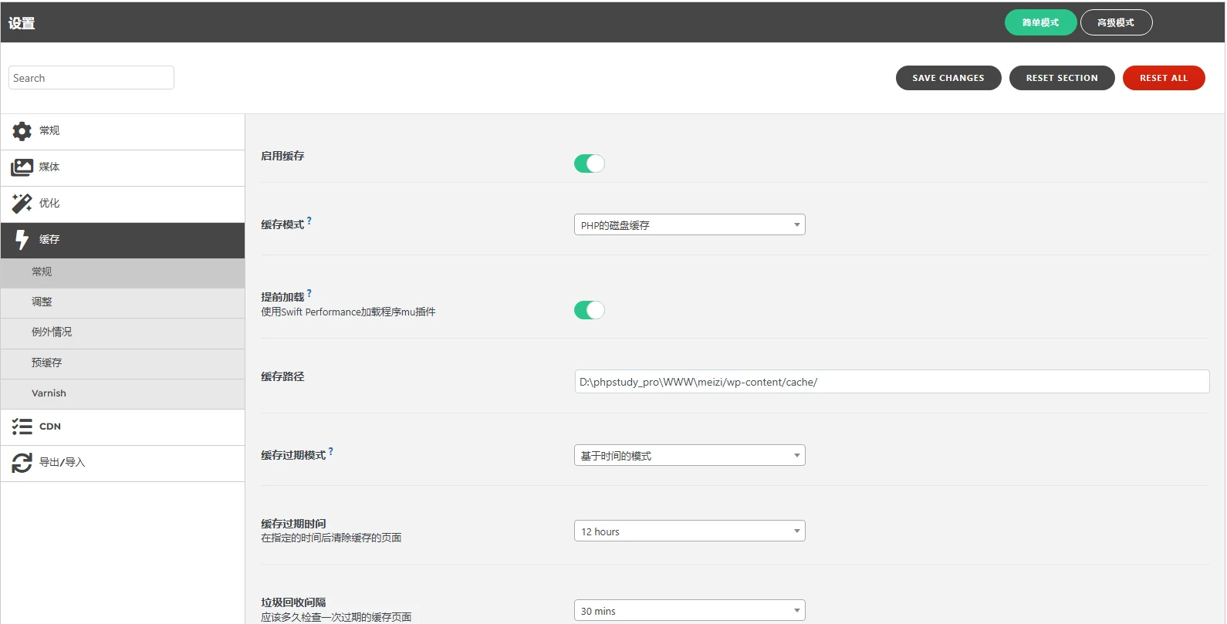Image resolution: width=1227 pixels, height=624 pixels.
Task: Open the 缓存过期模式 dropdown showing 基于时间的模式
Action: pyautogui.click(x=690, y=455)
